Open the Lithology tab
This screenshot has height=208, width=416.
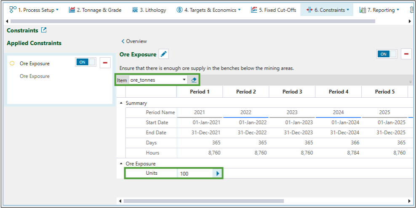(149, 10)
